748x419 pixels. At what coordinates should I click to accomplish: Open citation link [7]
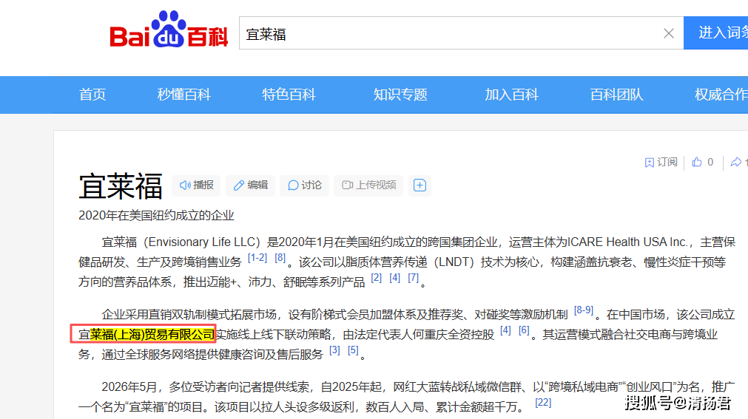(413, 277)
